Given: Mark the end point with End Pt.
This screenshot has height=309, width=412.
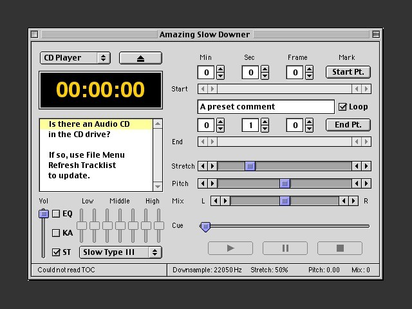Looking at the screenshot, I should pos(348,125).
